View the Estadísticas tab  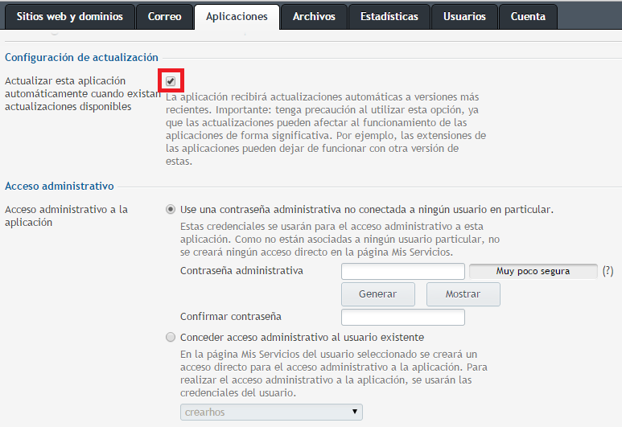pyautogui.click(x=389, y=16)
